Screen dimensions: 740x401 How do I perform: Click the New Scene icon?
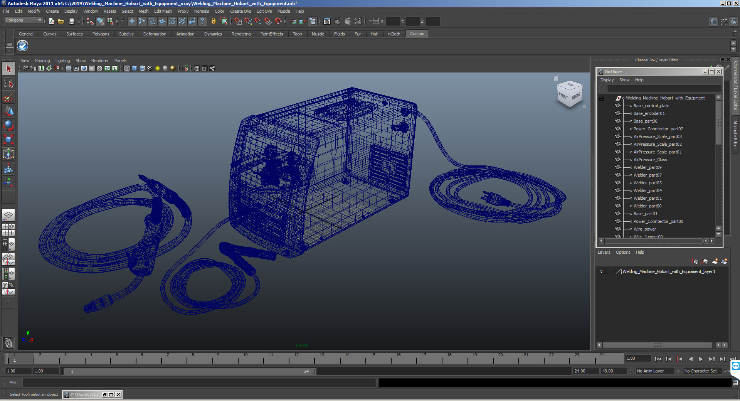pos(51,22)
